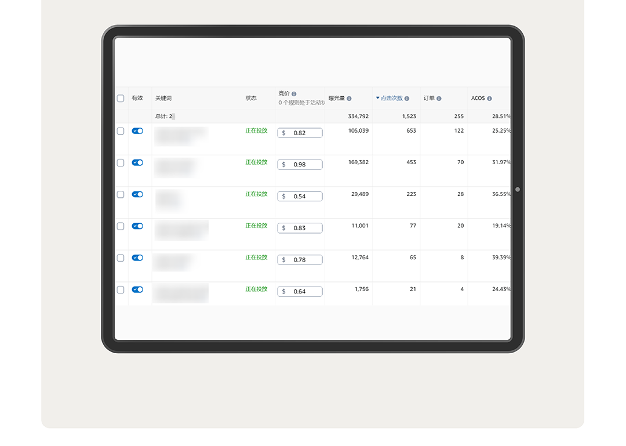The width and height of the screenshot is (626, 446).
Task: Check the row with bid 0.83
Action: coord(121,226)
